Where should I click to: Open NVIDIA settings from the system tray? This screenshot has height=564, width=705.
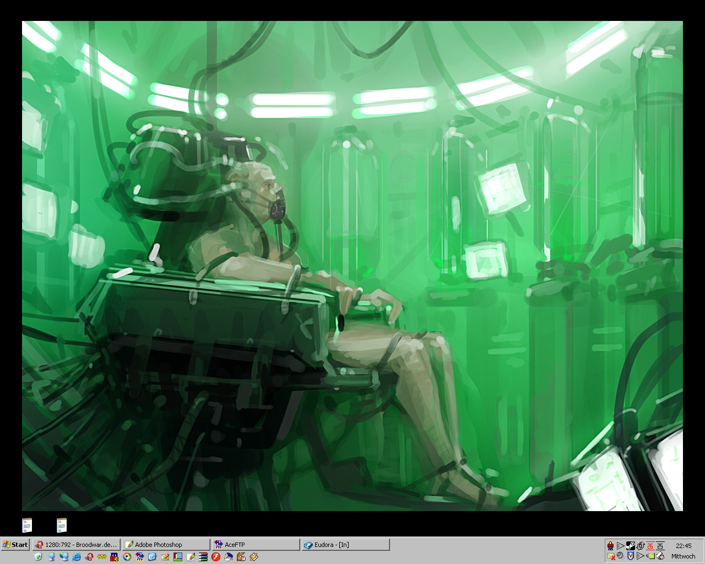pyautogui.click(x=650, y=556)
